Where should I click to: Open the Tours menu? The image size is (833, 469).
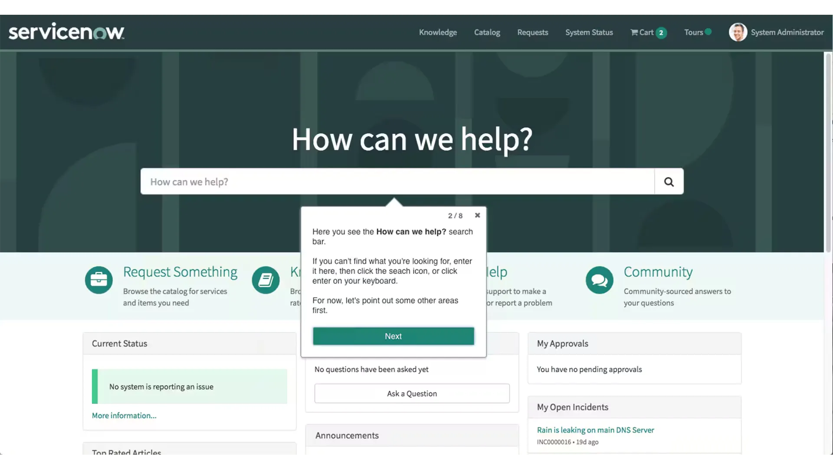point(693,33)
